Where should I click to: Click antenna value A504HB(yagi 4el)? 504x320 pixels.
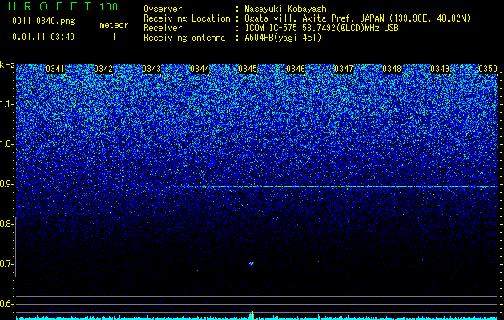point(283,38)
